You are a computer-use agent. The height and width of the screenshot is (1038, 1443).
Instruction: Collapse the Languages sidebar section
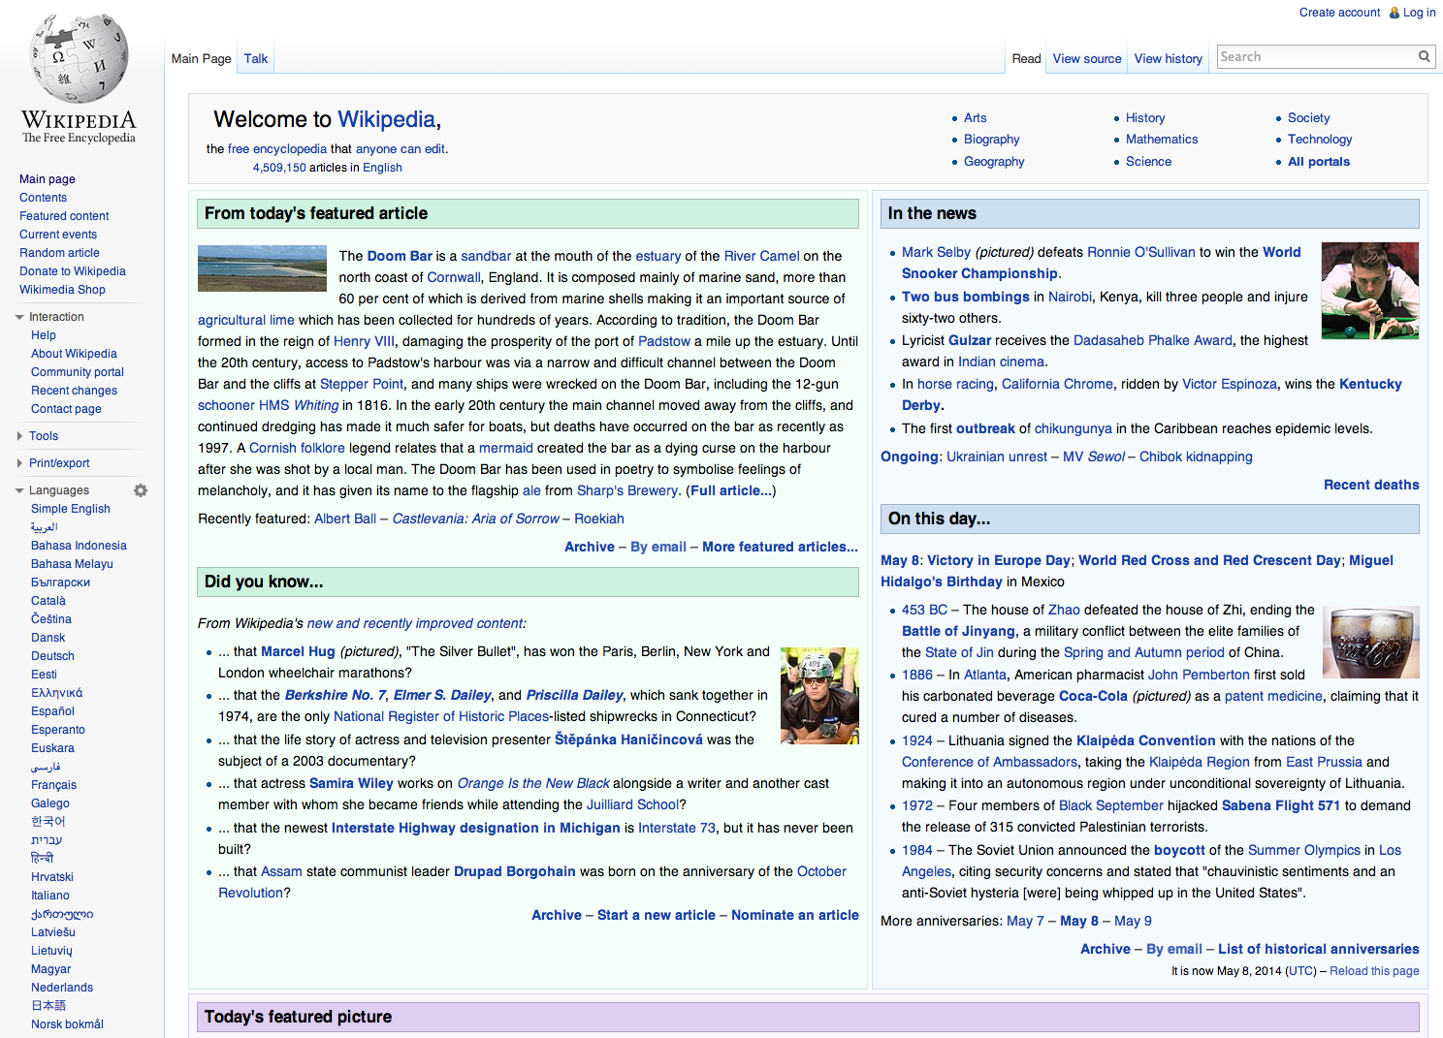pyautogui.click(x=18, y=490)
